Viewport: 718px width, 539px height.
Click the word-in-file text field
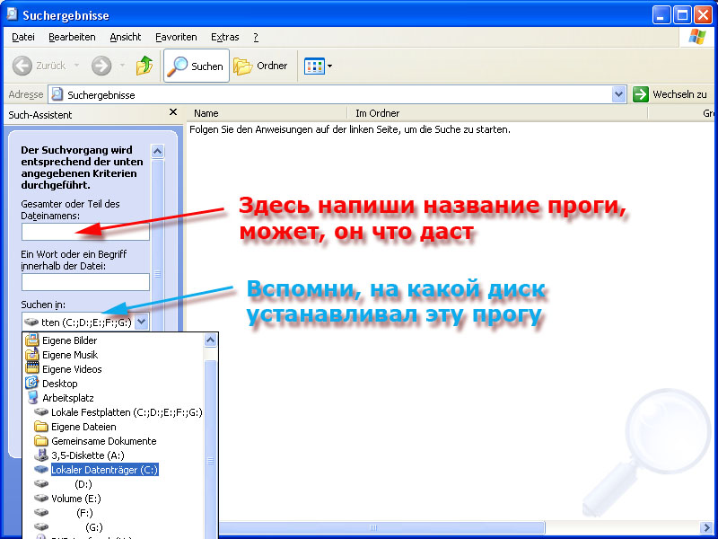pyautogui.click(x=85, y=282)
